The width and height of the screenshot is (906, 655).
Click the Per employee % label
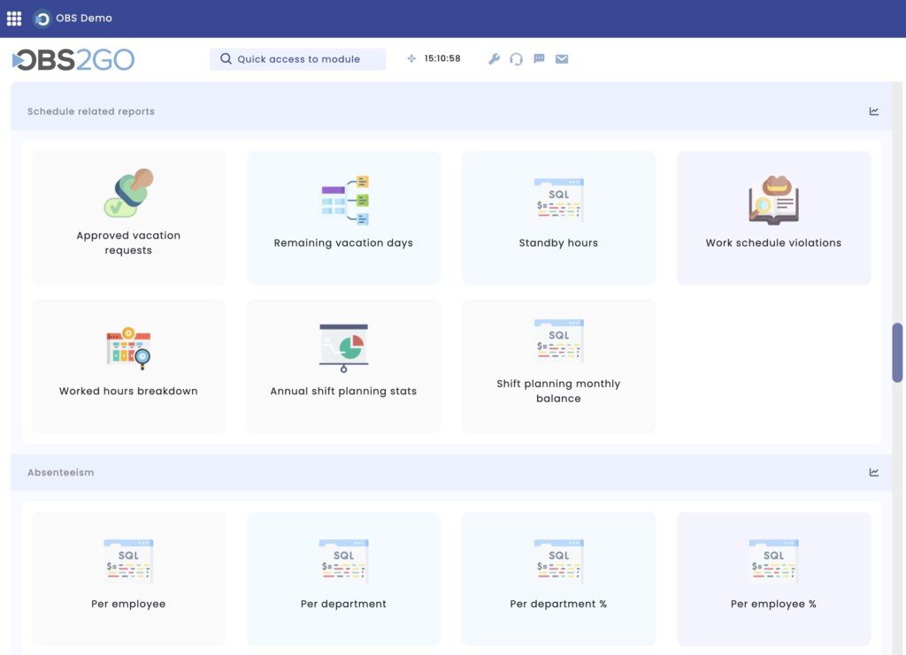(773, 604)
